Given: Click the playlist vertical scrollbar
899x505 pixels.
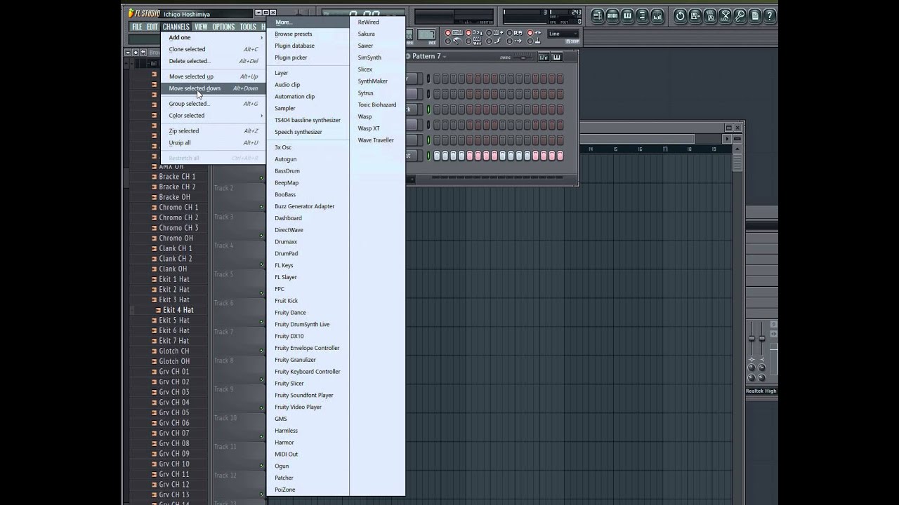Looking at the screenshot, I should coord(737,163).
